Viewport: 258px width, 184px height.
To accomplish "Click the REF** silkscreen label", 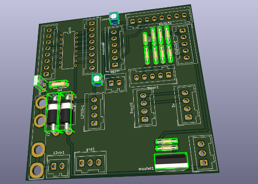I will tap(115, 72).
